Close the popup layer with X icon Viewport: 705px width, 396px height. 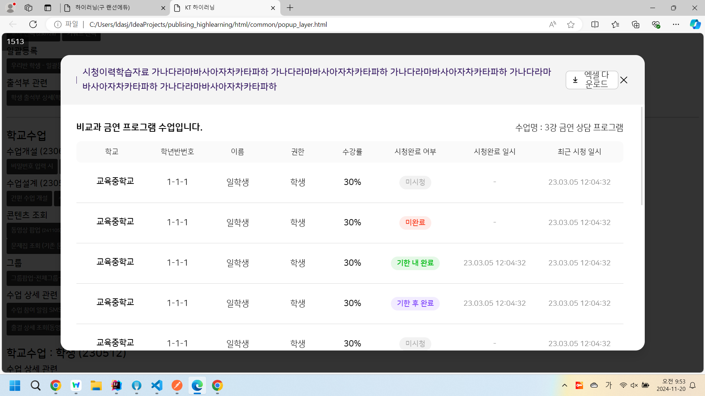pyautogui.click(x=624, y=80)
